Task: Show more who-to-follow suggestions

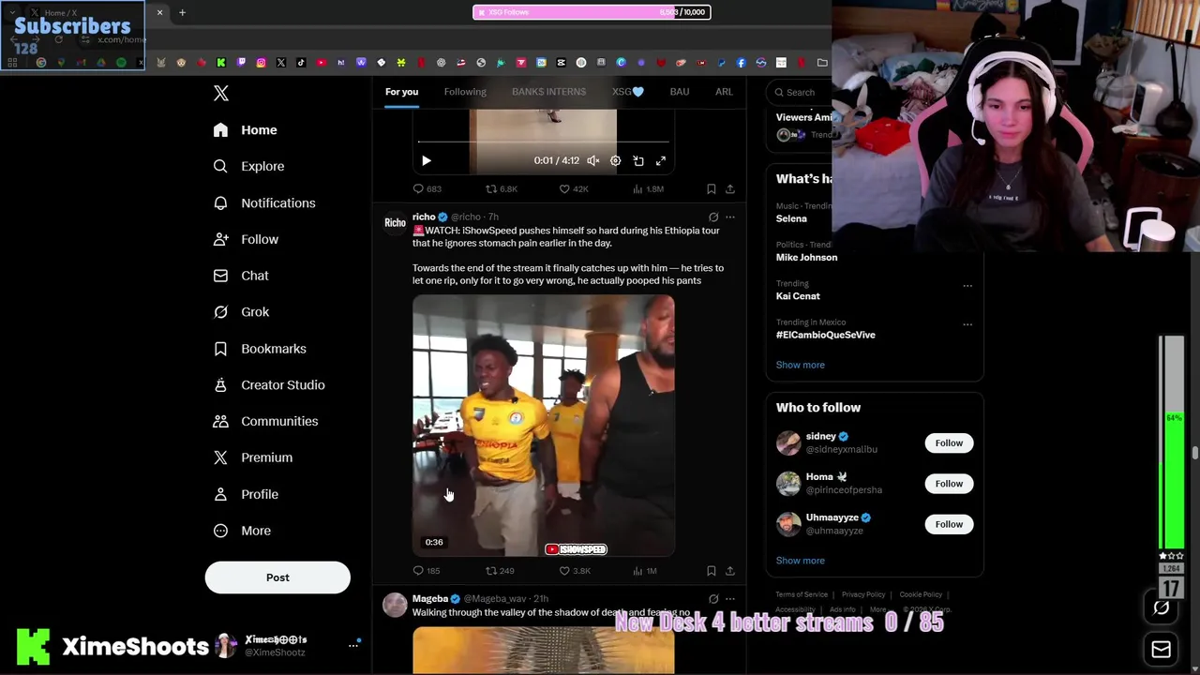Action: 800,561
